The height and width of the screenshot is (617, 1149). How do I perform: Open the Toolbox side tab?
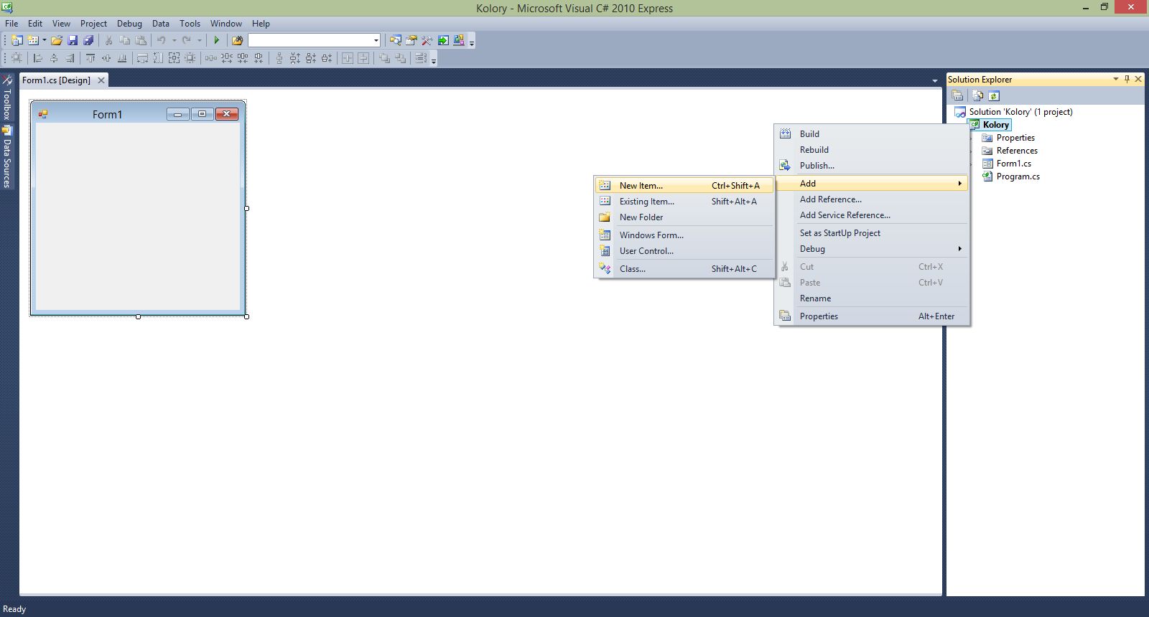tap(7, 98)
